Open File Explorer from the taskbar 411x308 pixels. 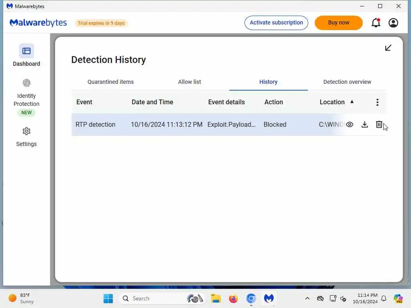pyautogui.click(x=216, y=298)
